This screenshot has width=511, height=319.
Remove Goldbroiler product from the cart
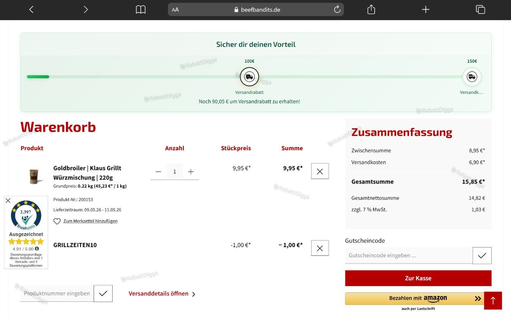click(x=320, y=171)
